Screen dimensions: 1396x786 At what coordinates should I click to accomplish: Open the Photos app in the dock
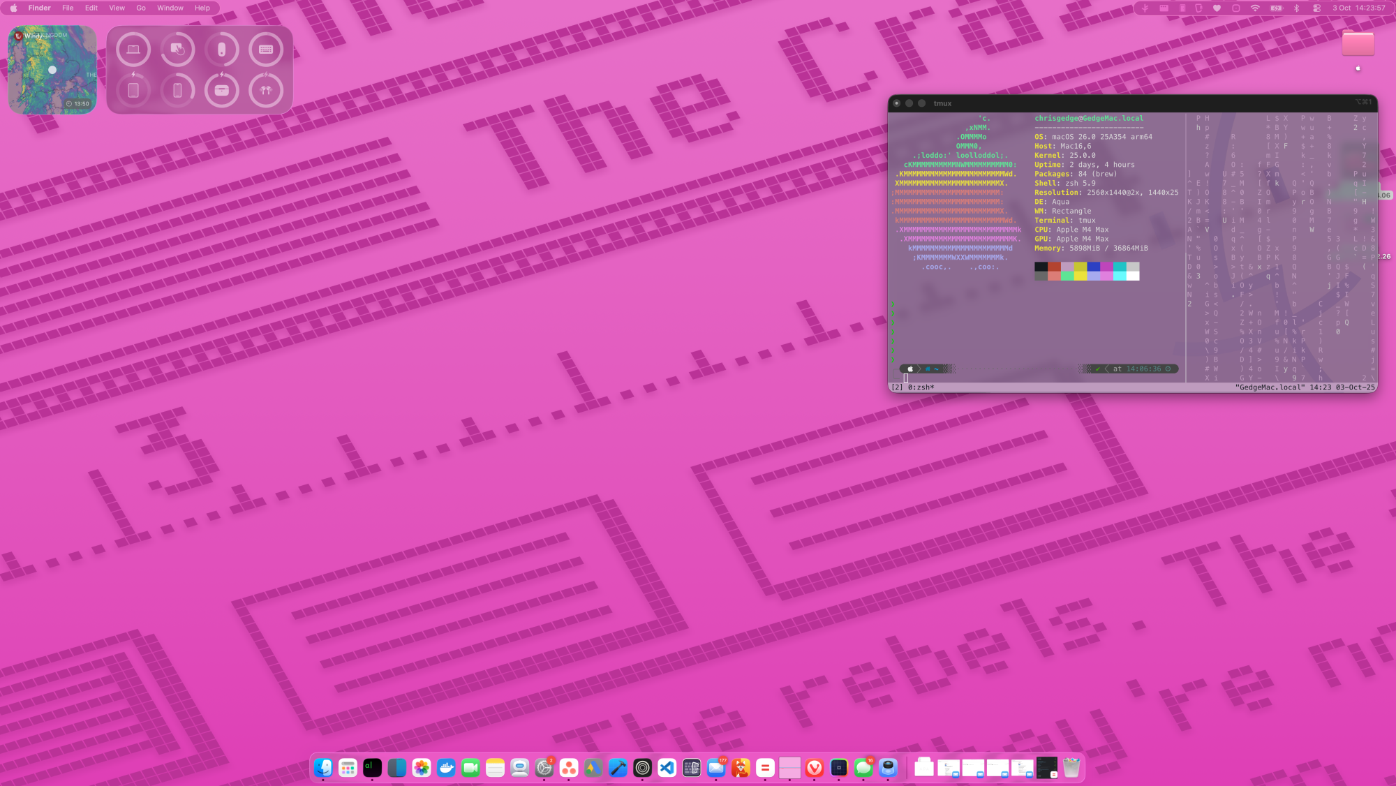(x=422, y=769)
